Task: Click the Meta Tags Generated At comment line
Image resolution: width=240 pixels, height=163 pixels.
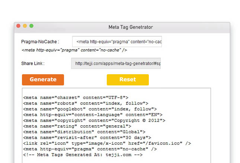Action: (83, 155)
